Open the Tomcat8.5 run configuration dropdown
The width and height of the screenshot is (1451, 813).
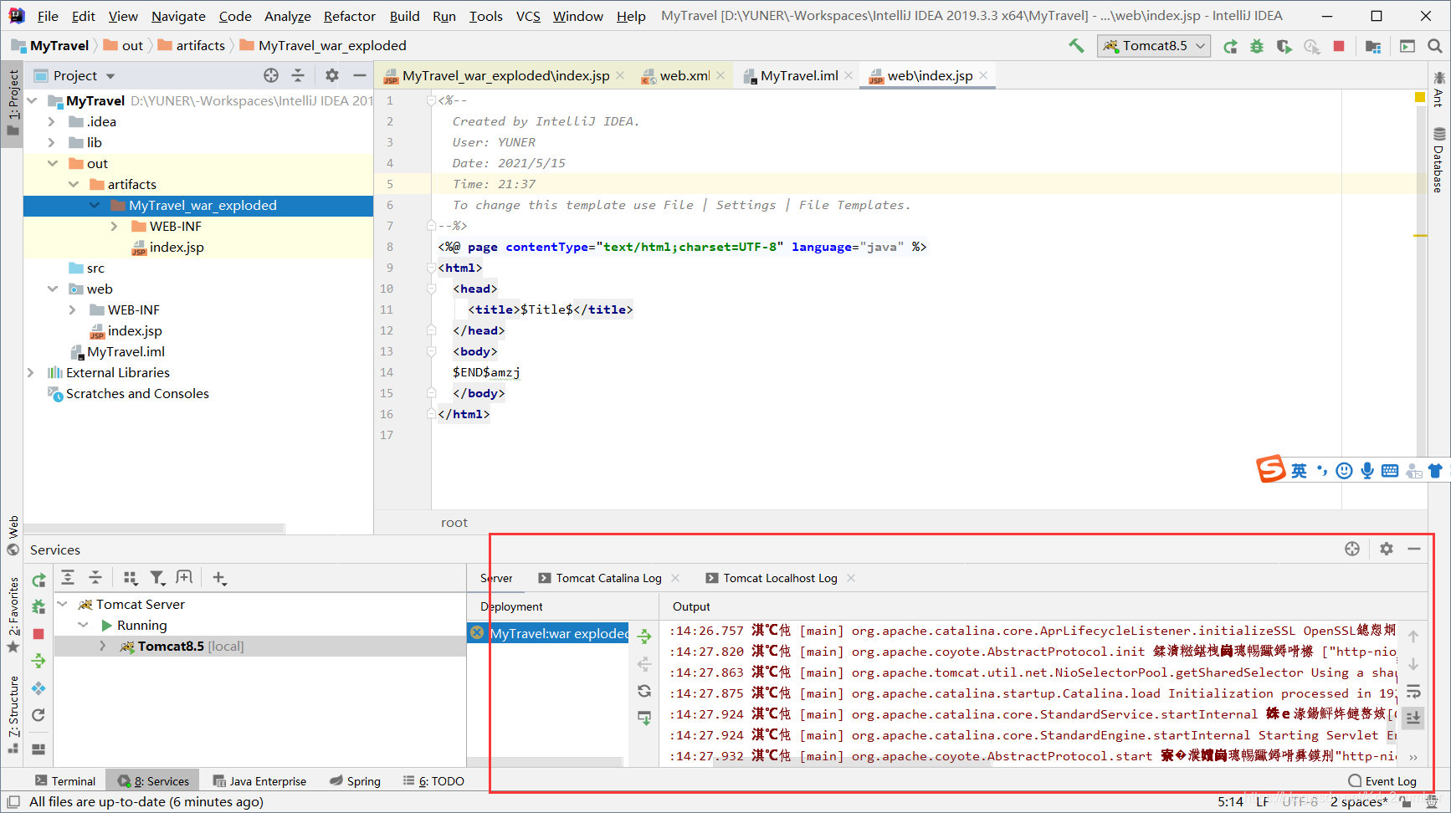1155,46
